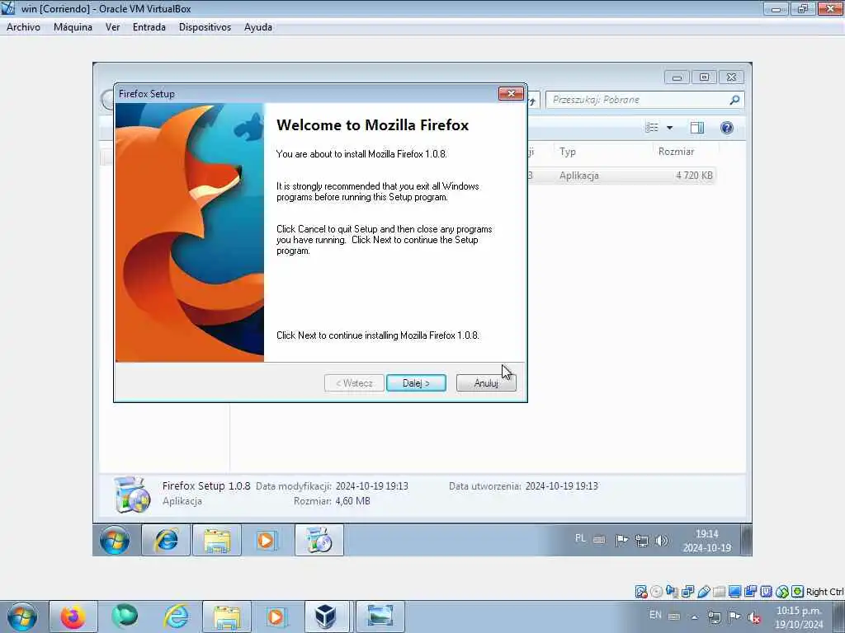Click the Firefox Setup 1.0.8 name in details pane
The width and height of the screenshot is (845, 633).
pos(206,485)
